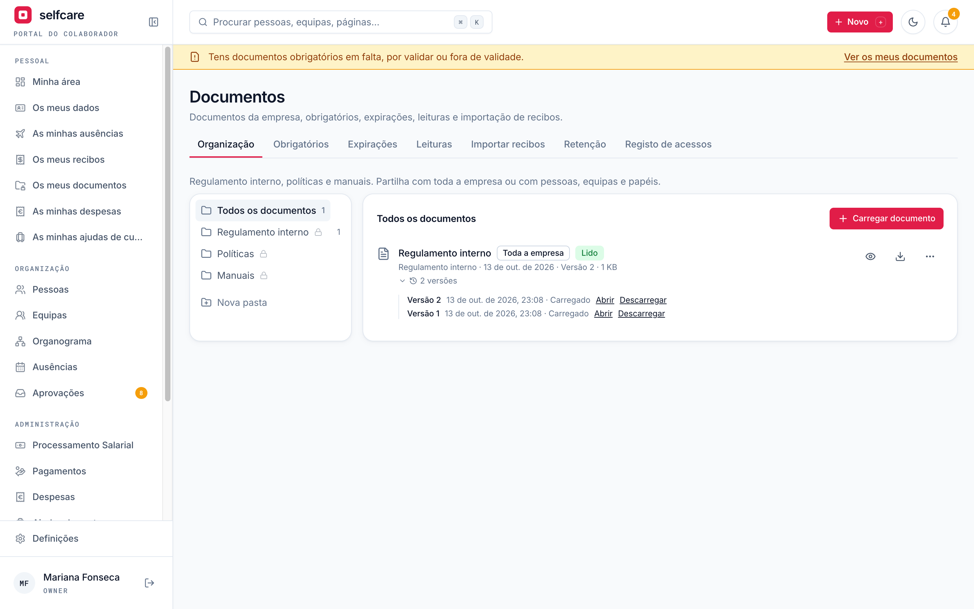Click the Novo button
Viewport: 974px width, 609px height.
860,22
